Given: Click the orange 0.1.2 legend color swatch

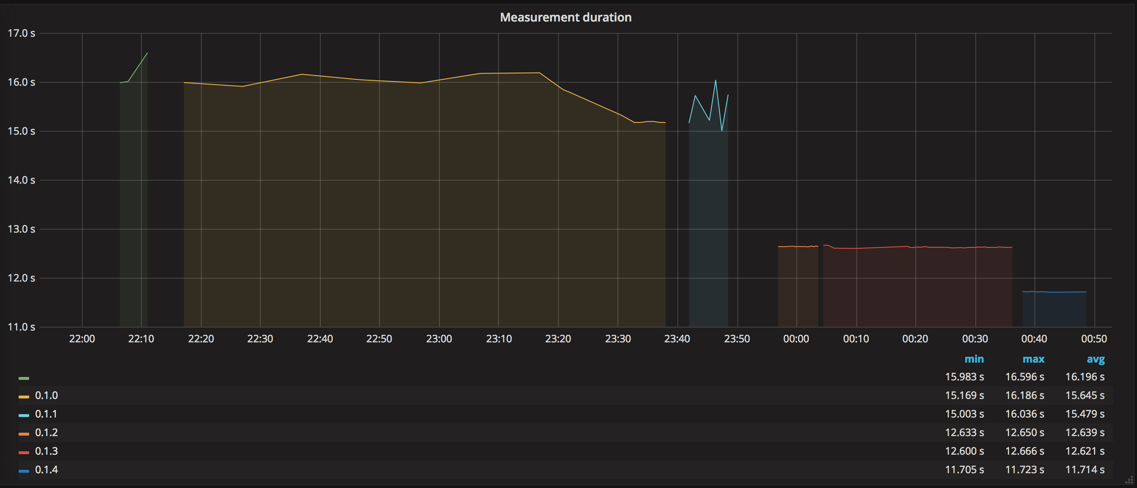Looking at the screenshot, I should [x=24, y=434].
